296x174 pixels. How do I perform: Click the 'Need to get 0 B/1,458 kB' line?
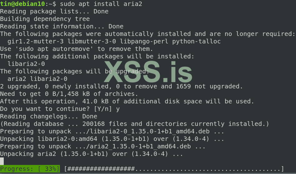(69, 94)
